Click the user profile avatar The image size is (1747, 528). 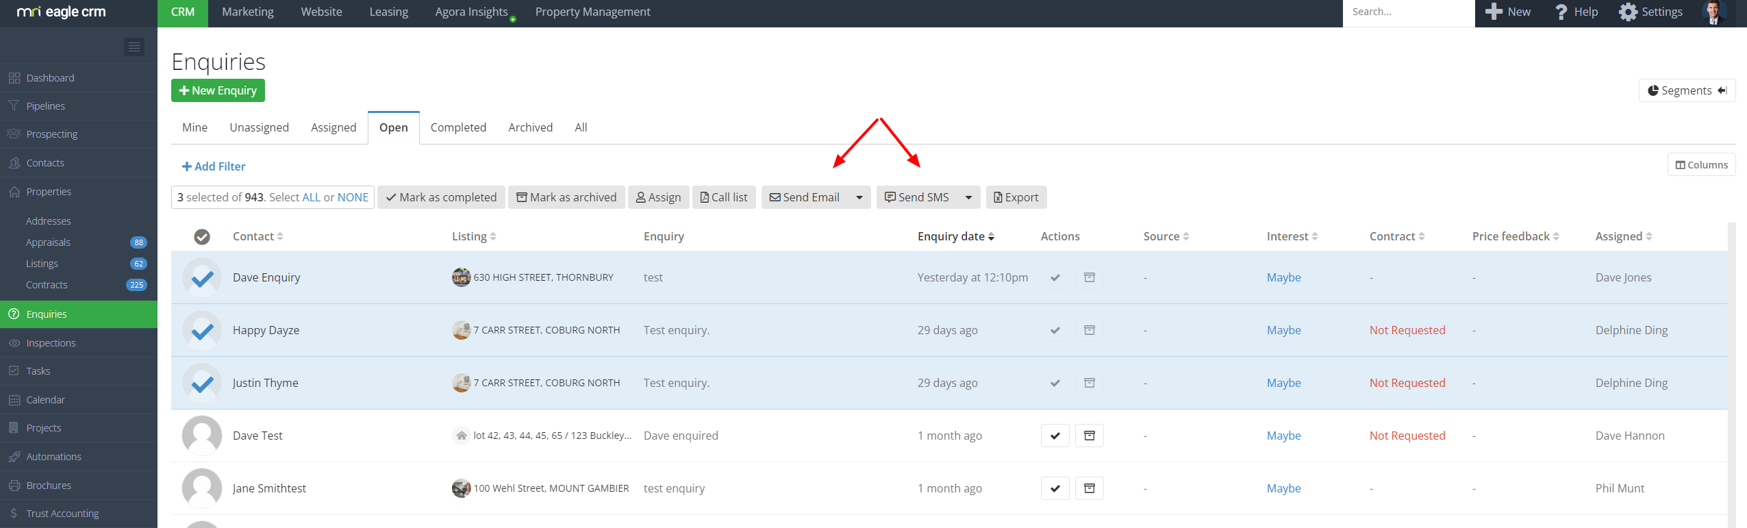(1713, 12)
